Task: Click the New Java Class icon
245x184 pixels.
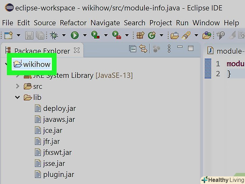Action: point(152,35)
